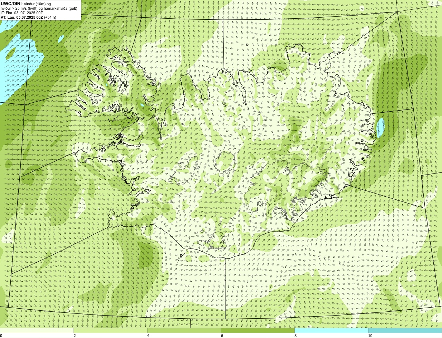The height and width of the screenshot is (338, 442).
Task: Select the light cyan 8–10 color bar segment
Action: click(x=331, y=330)
